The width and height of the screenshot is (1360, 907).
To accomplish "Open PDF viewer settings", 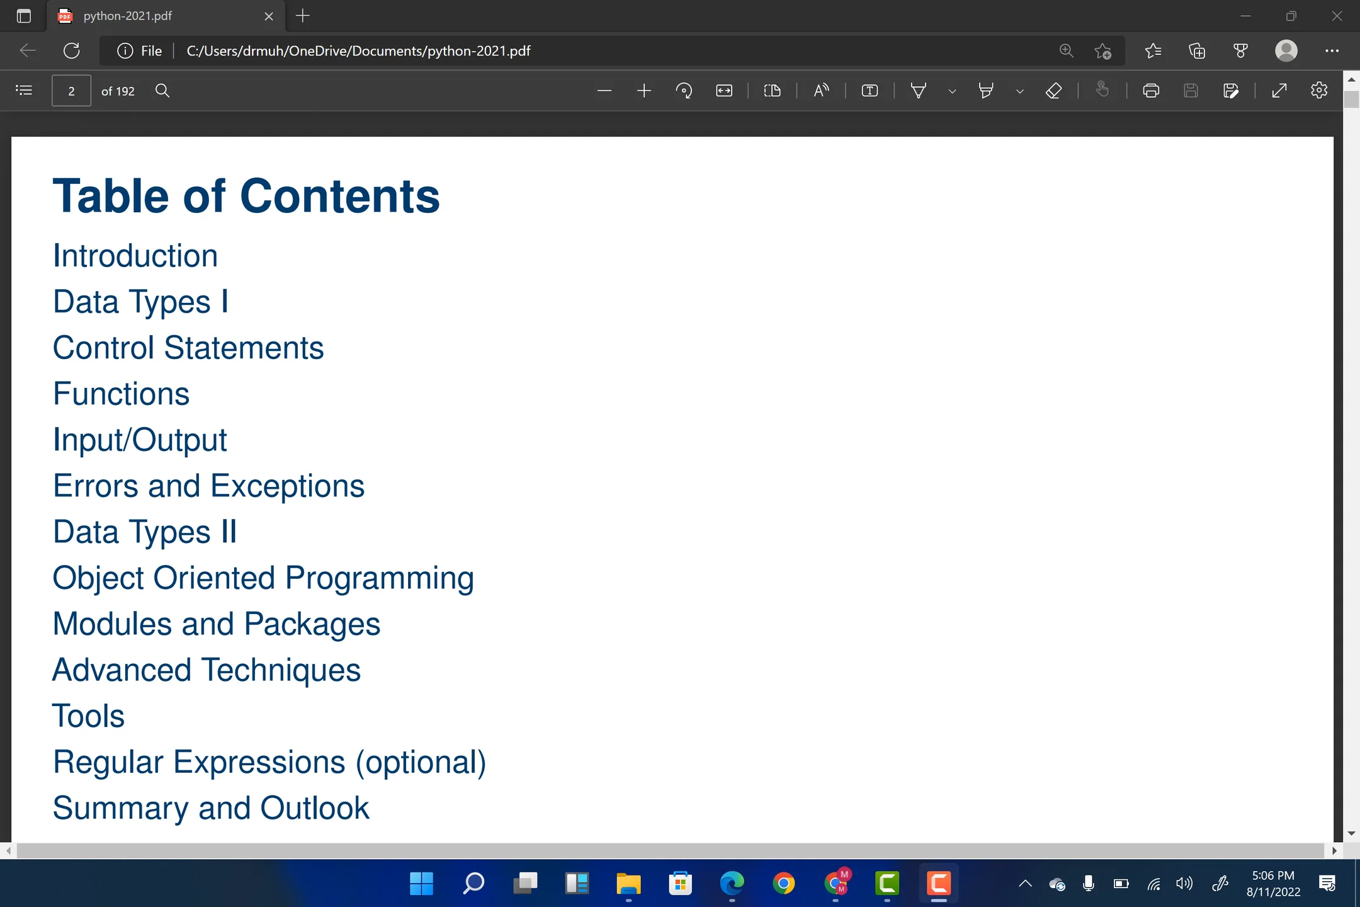I will [1319, 90].
